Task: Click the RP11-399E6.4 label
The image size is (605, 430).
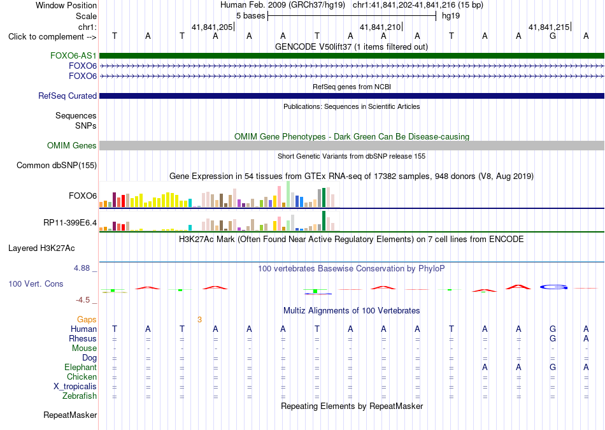Action: (70, 223)
